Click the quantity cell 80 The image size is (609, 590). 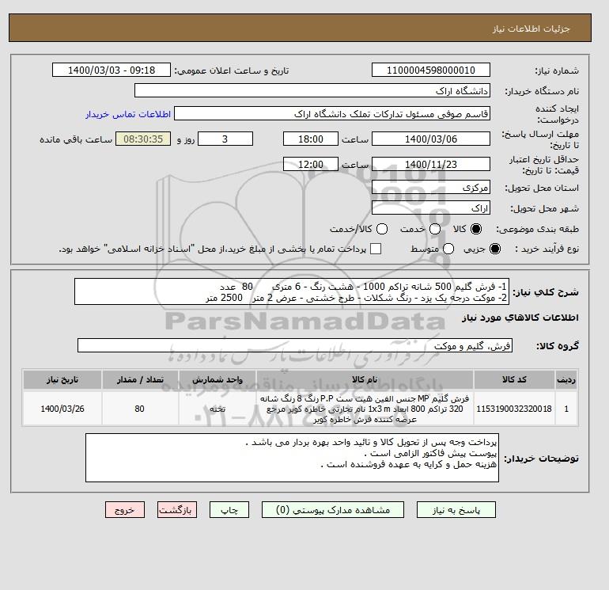coord(140,409)
